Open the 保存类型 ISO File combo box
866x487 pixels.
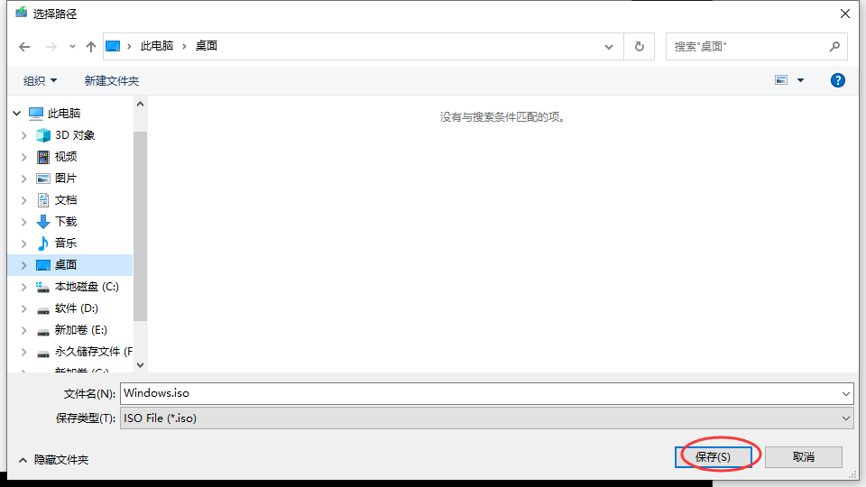click(486, 418)
